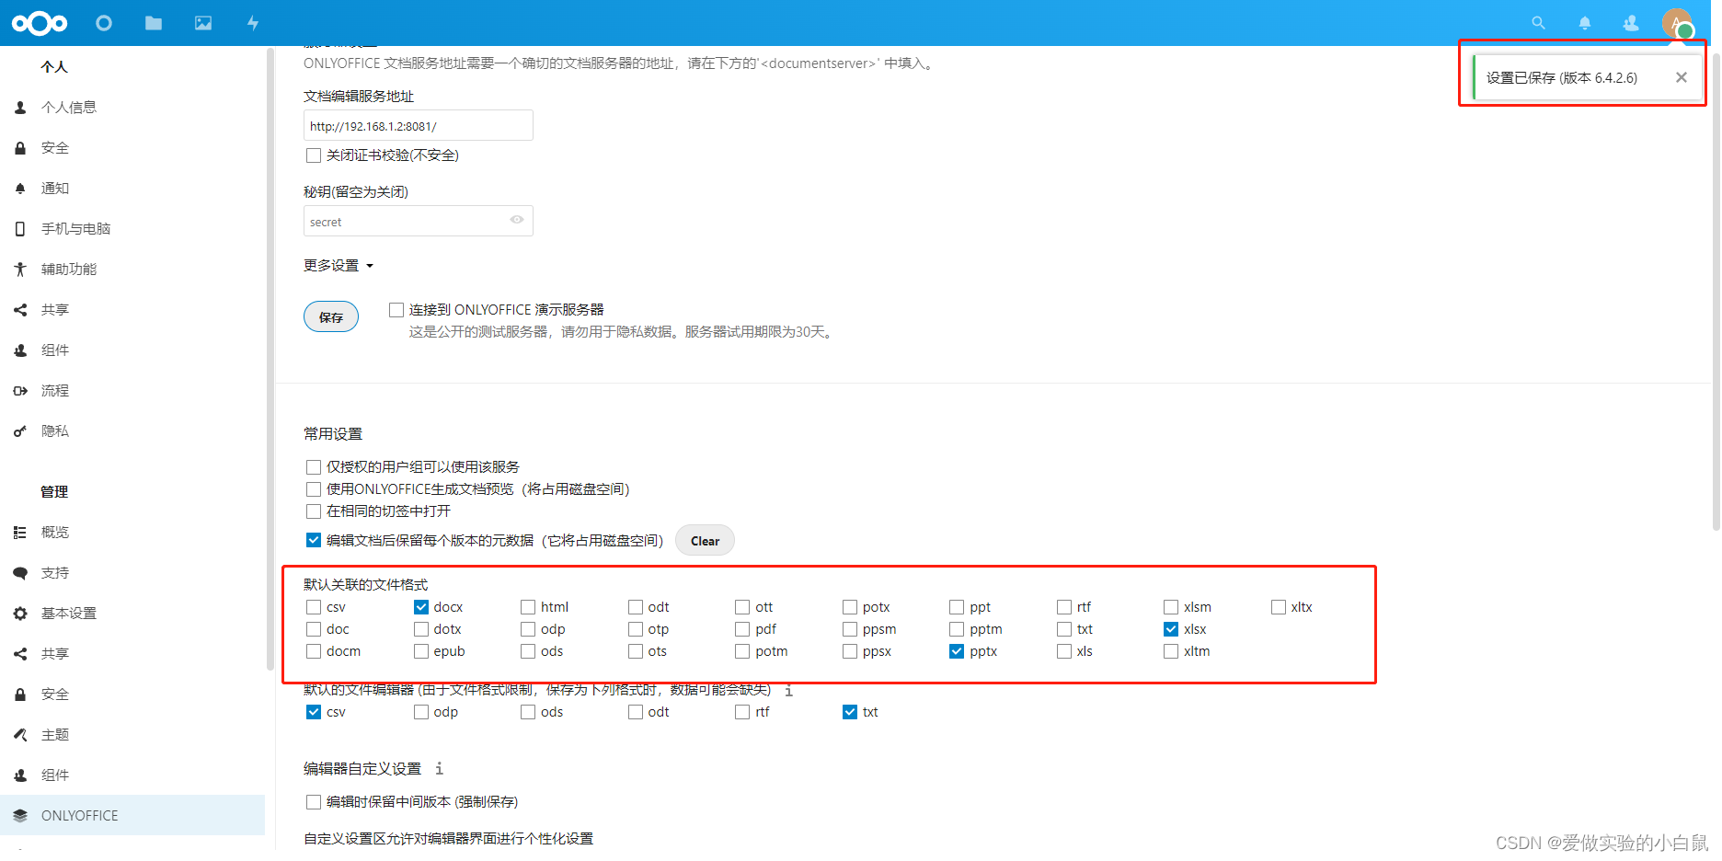Dismiss the settings saved notification
The image size is (1722, 861).
pyautogui.click(x=1682, y=77)
